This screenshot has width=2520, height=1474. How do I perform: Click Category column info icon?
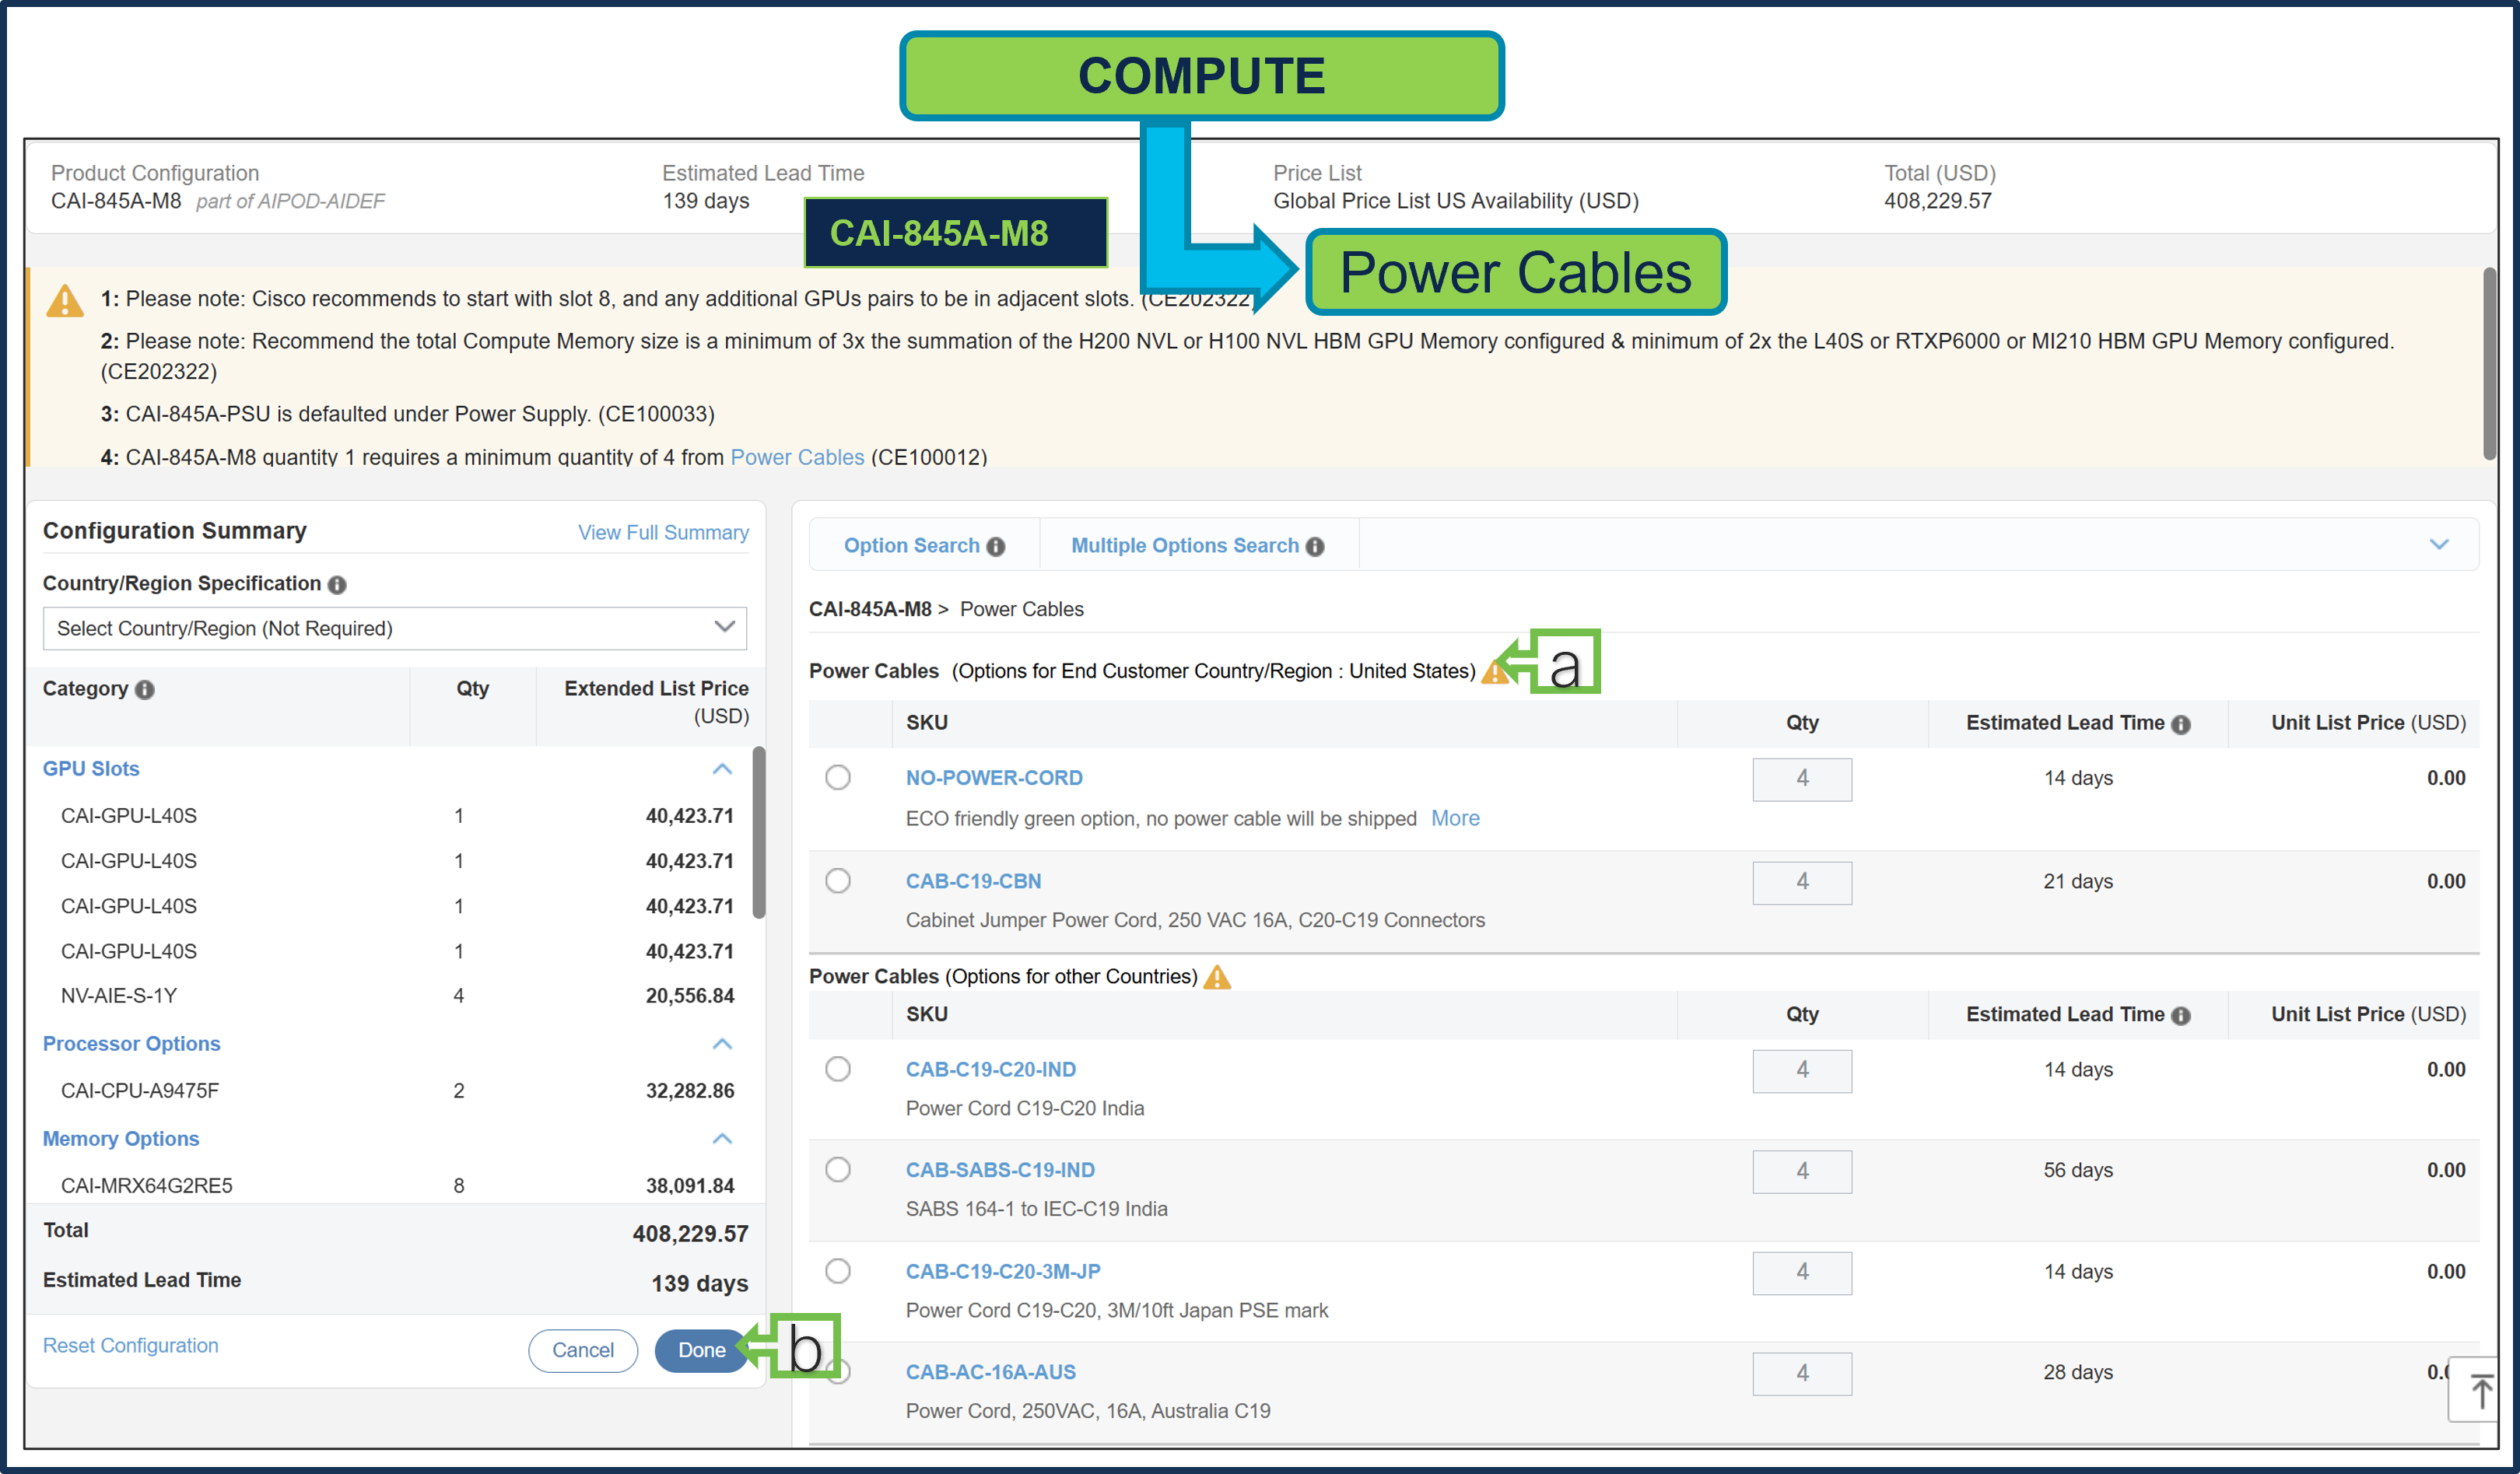click(x=145, y=690)
